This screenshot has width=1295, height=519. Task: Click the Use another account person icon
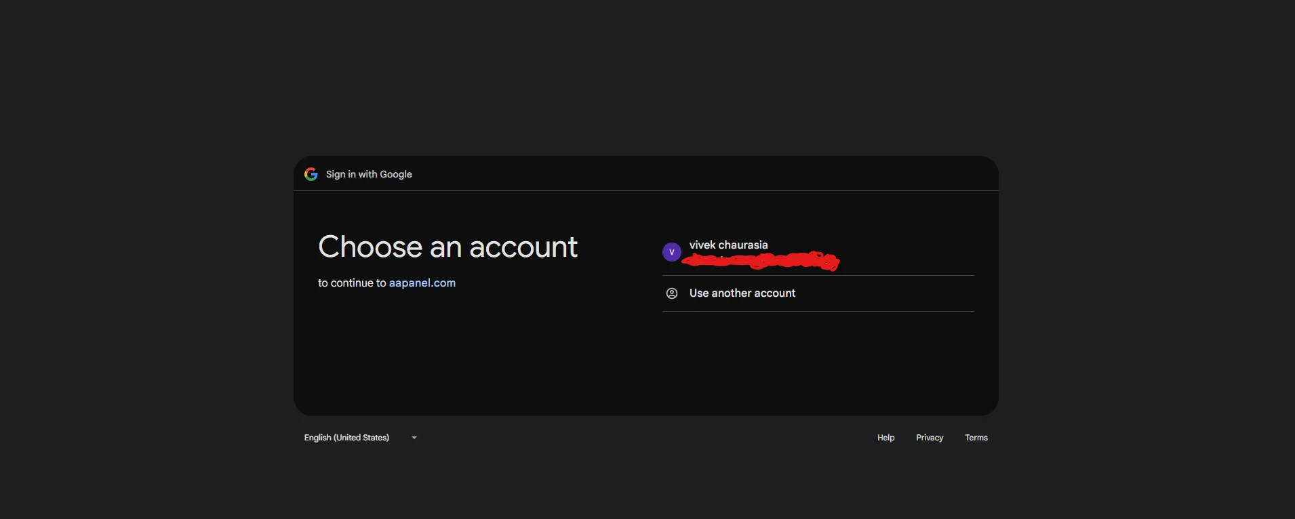(672, 293)
